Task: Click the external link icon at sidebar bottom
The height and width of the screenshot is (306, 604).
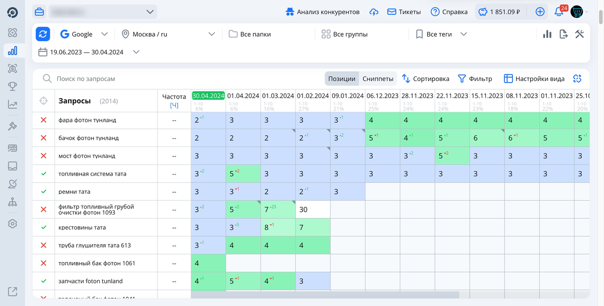Action: point(13,291)
